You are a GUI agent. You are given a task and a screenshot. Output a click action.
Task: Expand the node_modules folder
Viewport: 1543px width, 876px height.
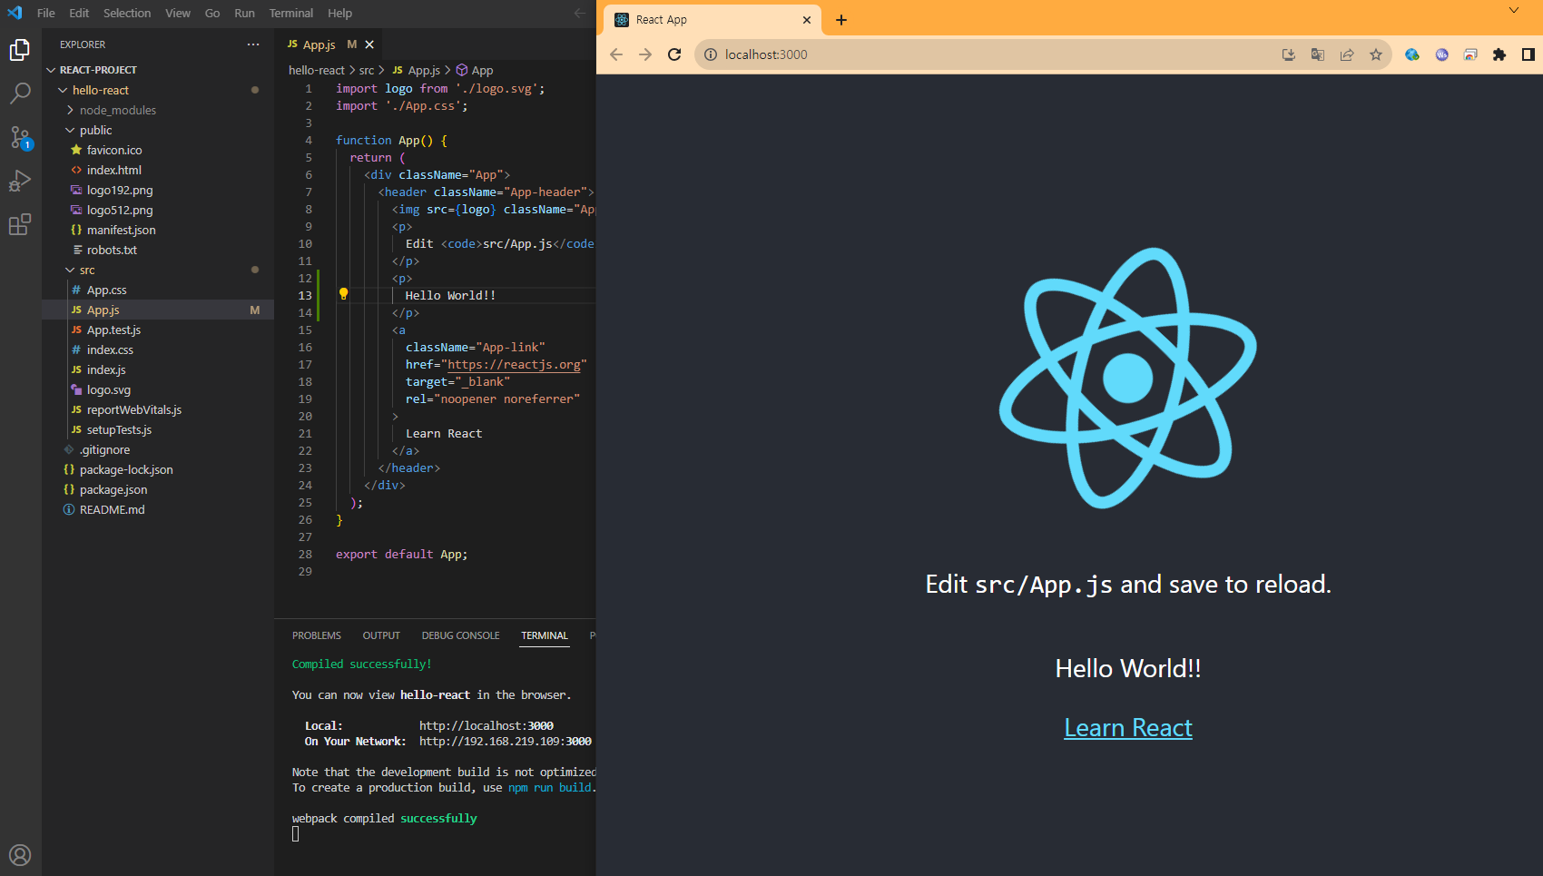tap(70, 110)
